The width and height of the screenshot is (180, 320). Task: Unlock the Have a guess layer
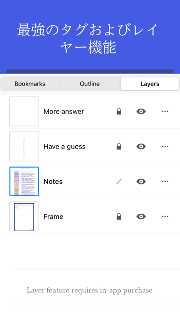point(119,147)
